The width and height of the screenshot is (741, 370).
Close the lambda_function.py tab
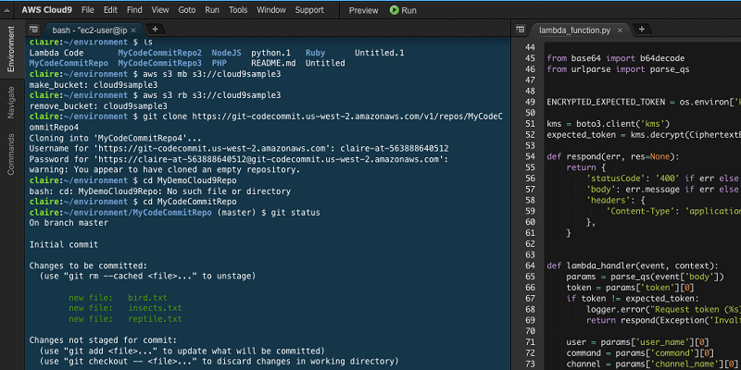click(620, 31)
